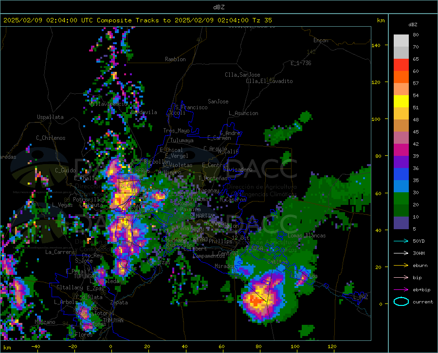Click the 'Clla.SanJose' place label
Image resolution: width=438 pixels, height=353 pixels.
point(242,75)
